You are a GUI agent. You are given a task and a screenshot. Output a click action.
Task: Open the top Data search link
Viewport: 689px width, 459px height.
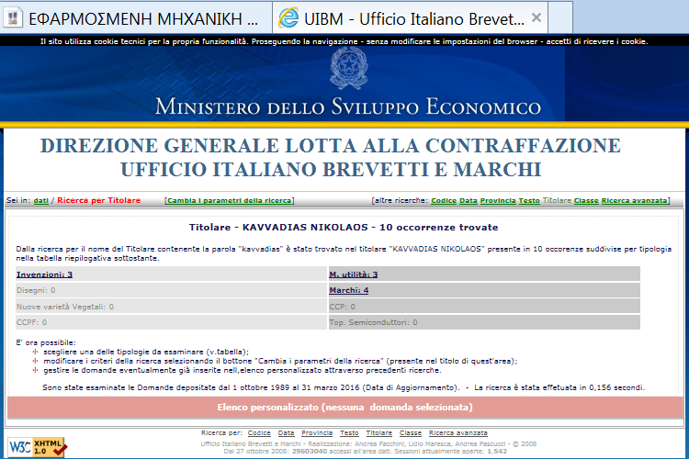point(469,201)
